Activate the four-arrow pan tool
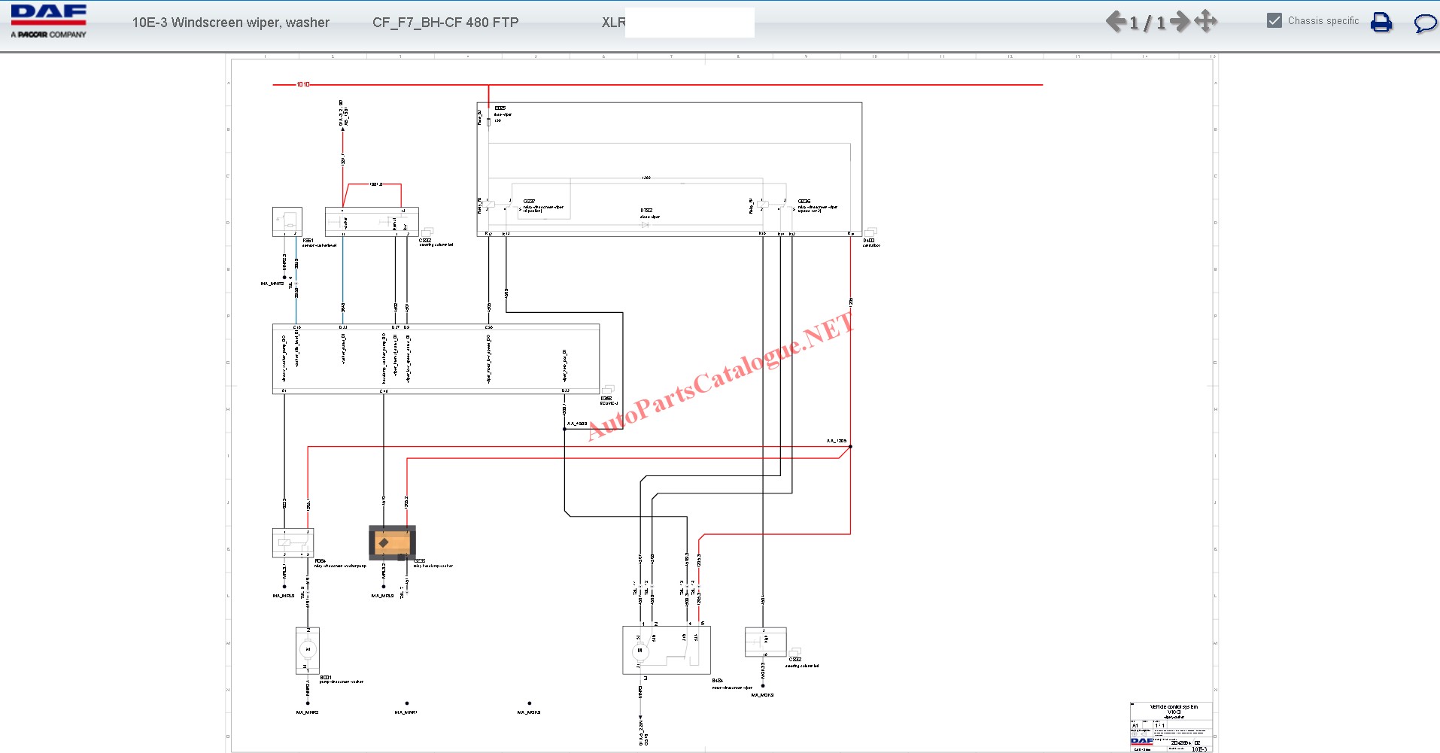 pos(1205,21)
